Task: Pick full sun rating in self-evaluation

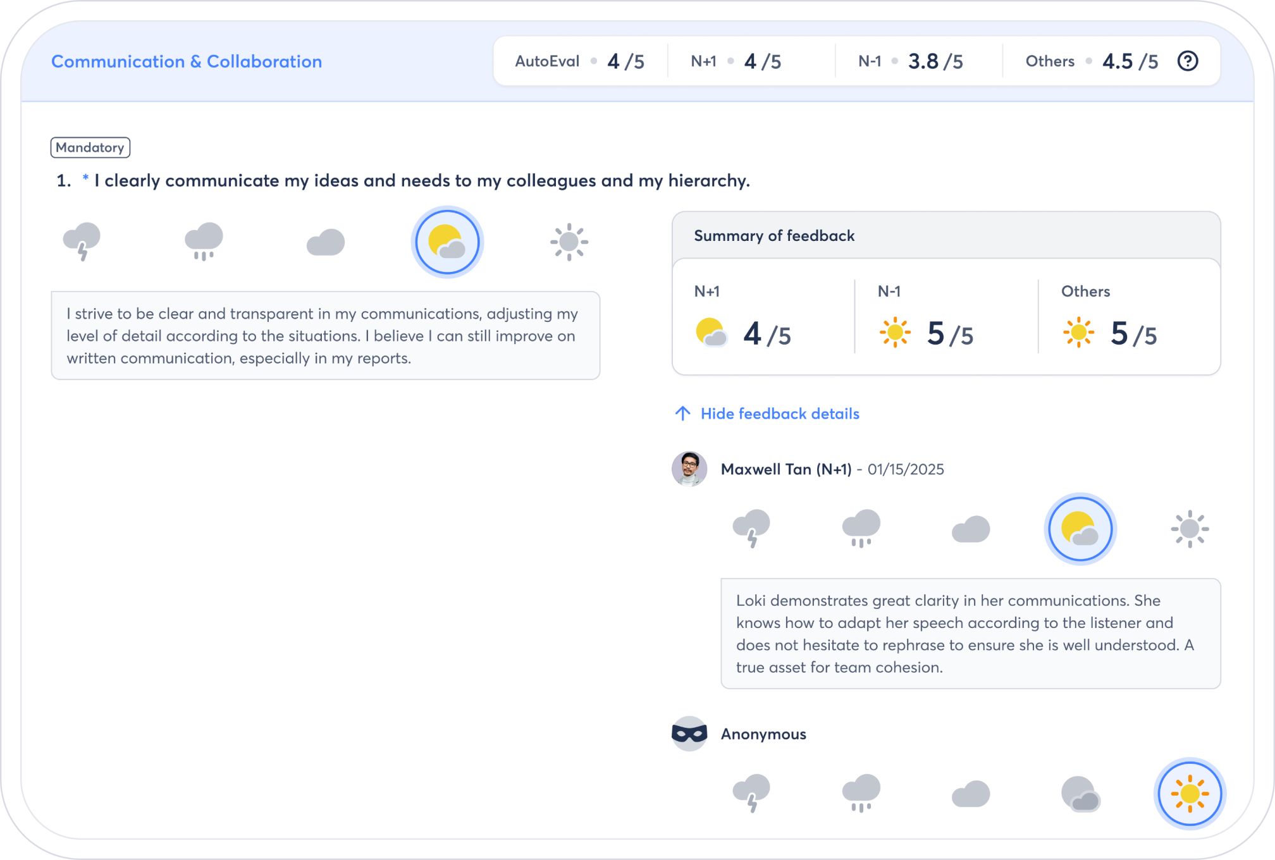Action: [569, 242]
